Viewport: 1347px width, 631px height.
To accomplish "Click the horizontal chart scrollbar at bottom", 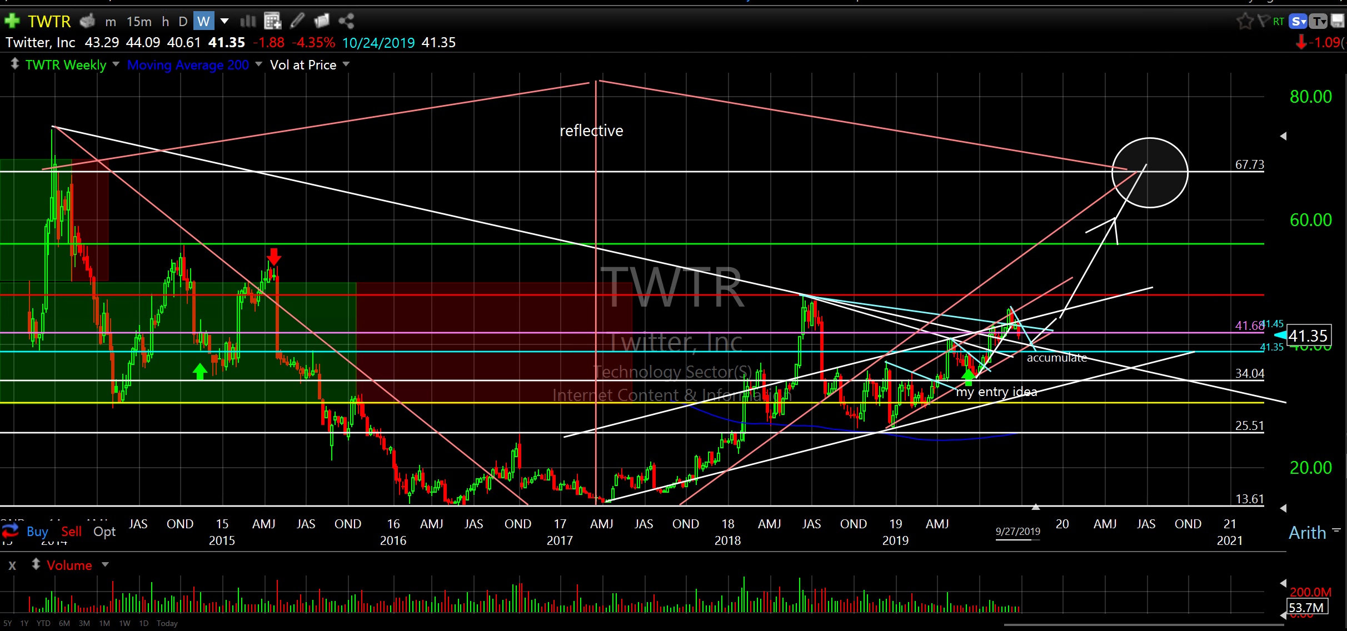I will click(1145, 624).
